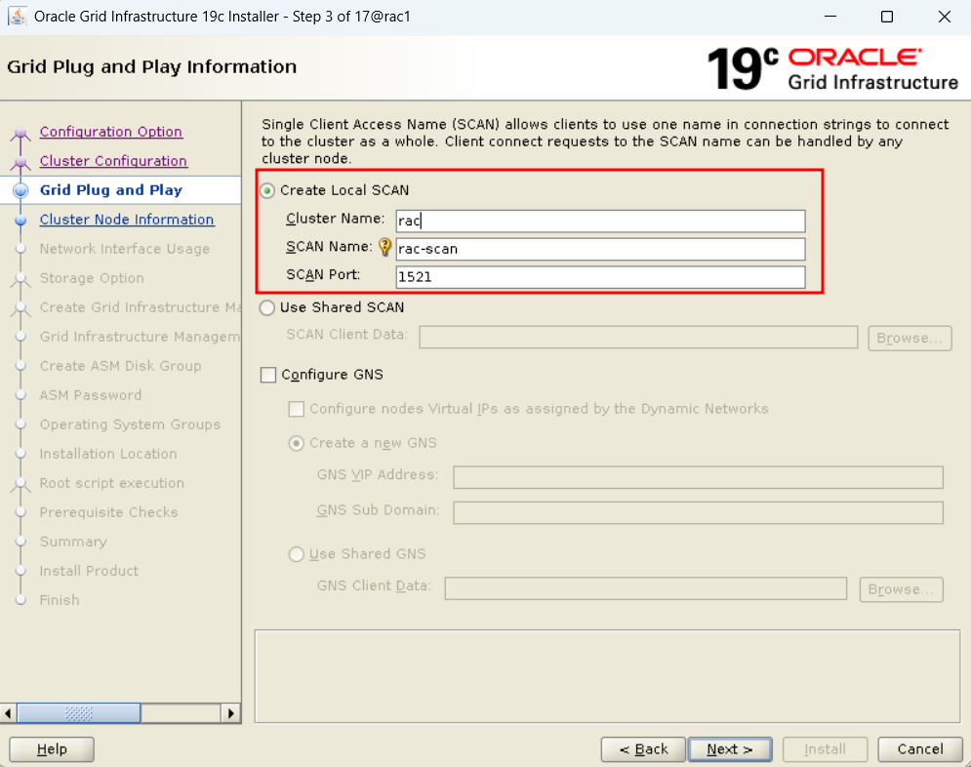Viewport: 971px width, 767px height.
Task: Click the sidebar horizontal scrollbar thumb
Action: point(79,713)
